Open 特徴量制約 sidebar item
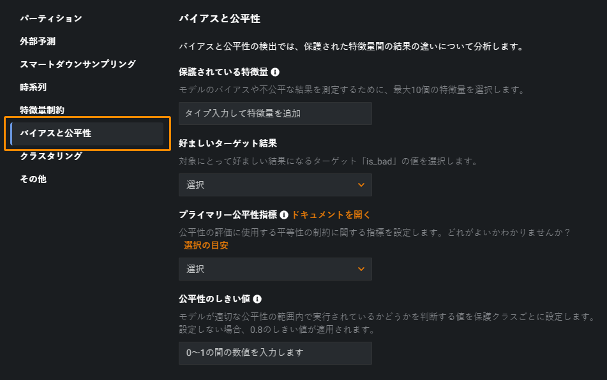Screen dimensions: 607x380 click(42, 110)
